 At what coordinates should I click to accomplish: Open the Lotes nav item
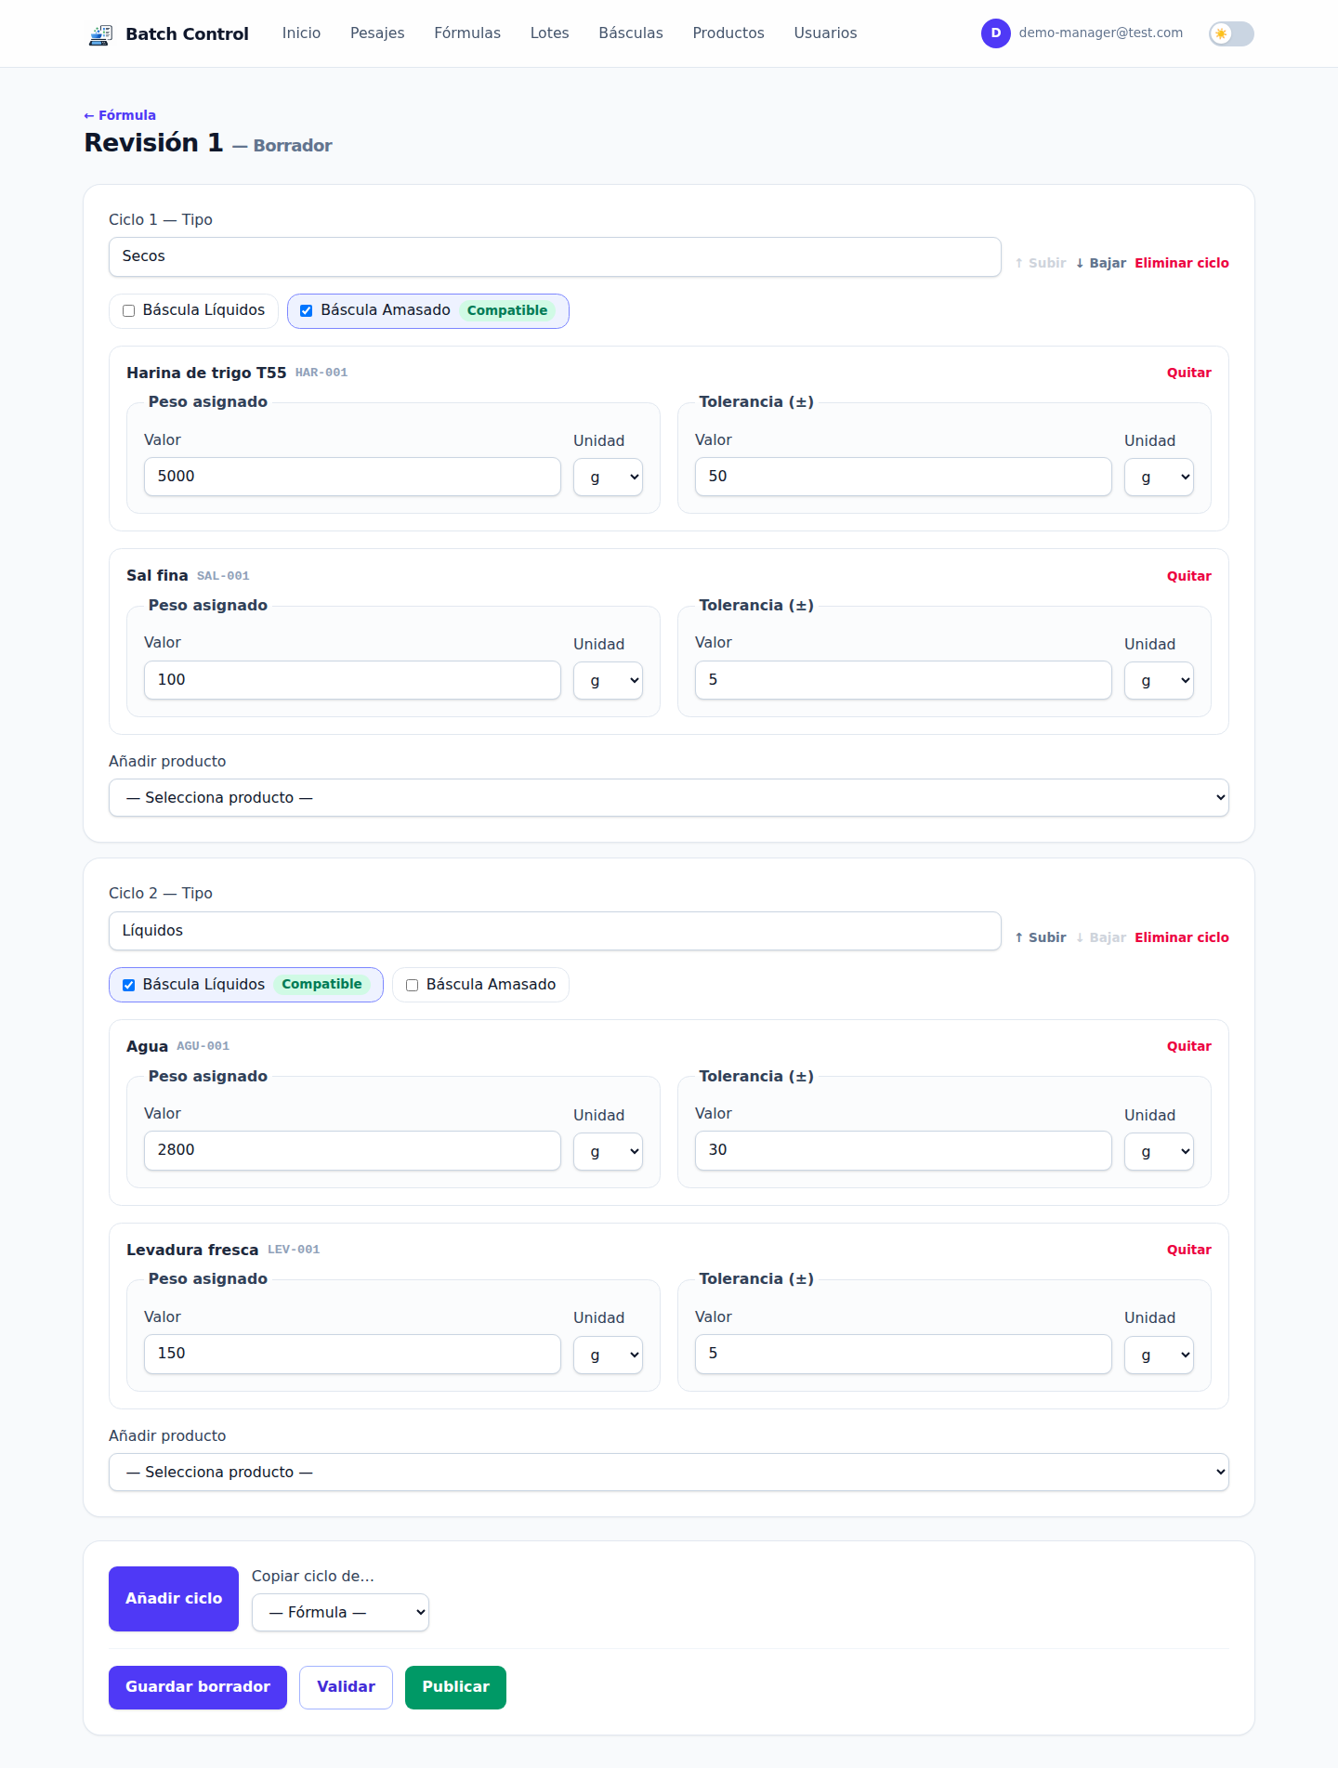coord(549,33)
